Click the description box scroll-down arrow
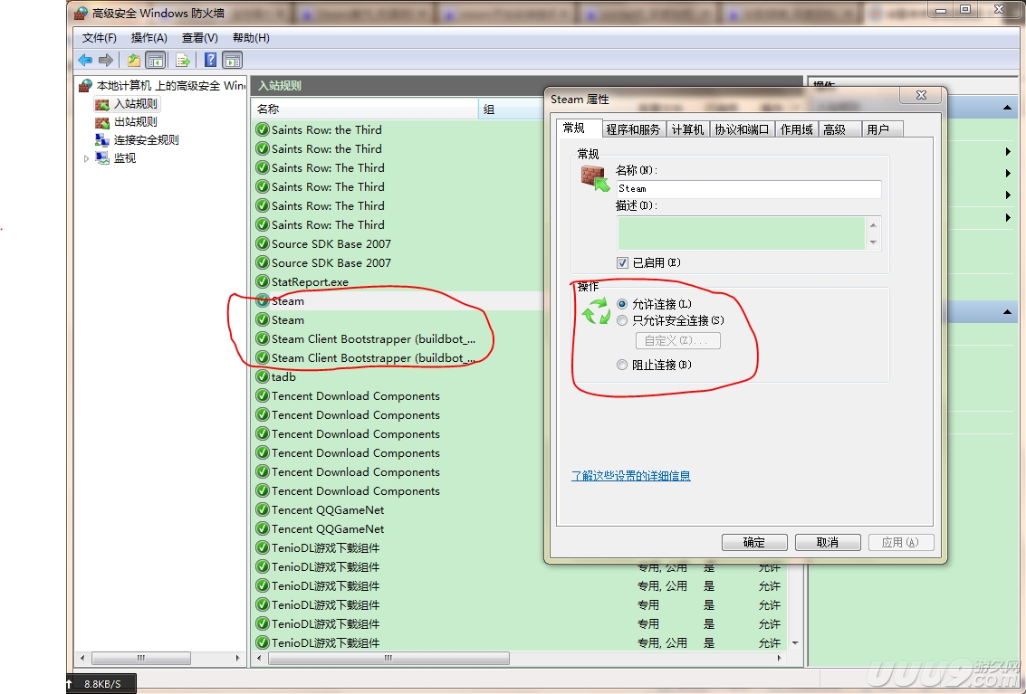This screenshot has width=1026, height=694. coord(873,243)
